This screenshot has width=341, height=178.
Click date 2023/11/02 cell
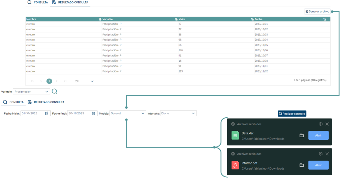[x=261, y=71]
